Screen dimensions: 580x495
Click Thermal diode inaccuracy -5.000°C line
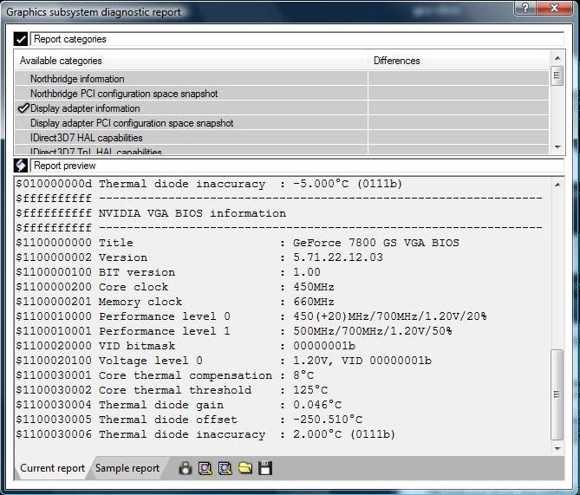point(209,184)
